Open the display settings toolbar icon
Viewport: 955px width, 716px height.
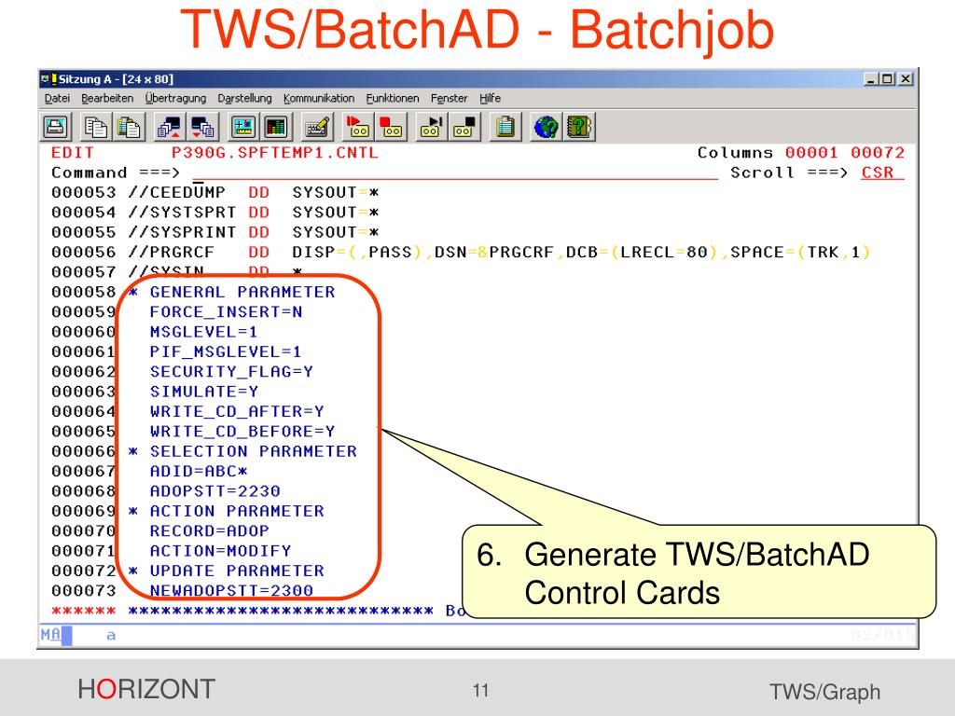[242, 127]
